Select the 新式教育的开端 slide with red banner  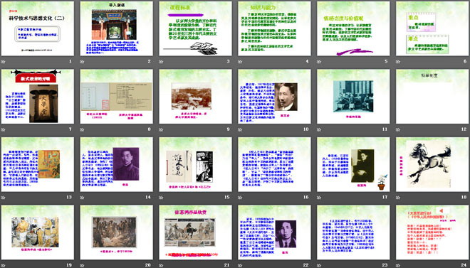pyautogui.click(x=38, y=96)
